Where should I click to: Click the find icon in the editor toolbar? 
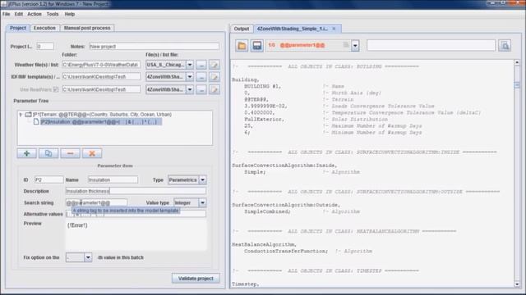coord(505,46)
